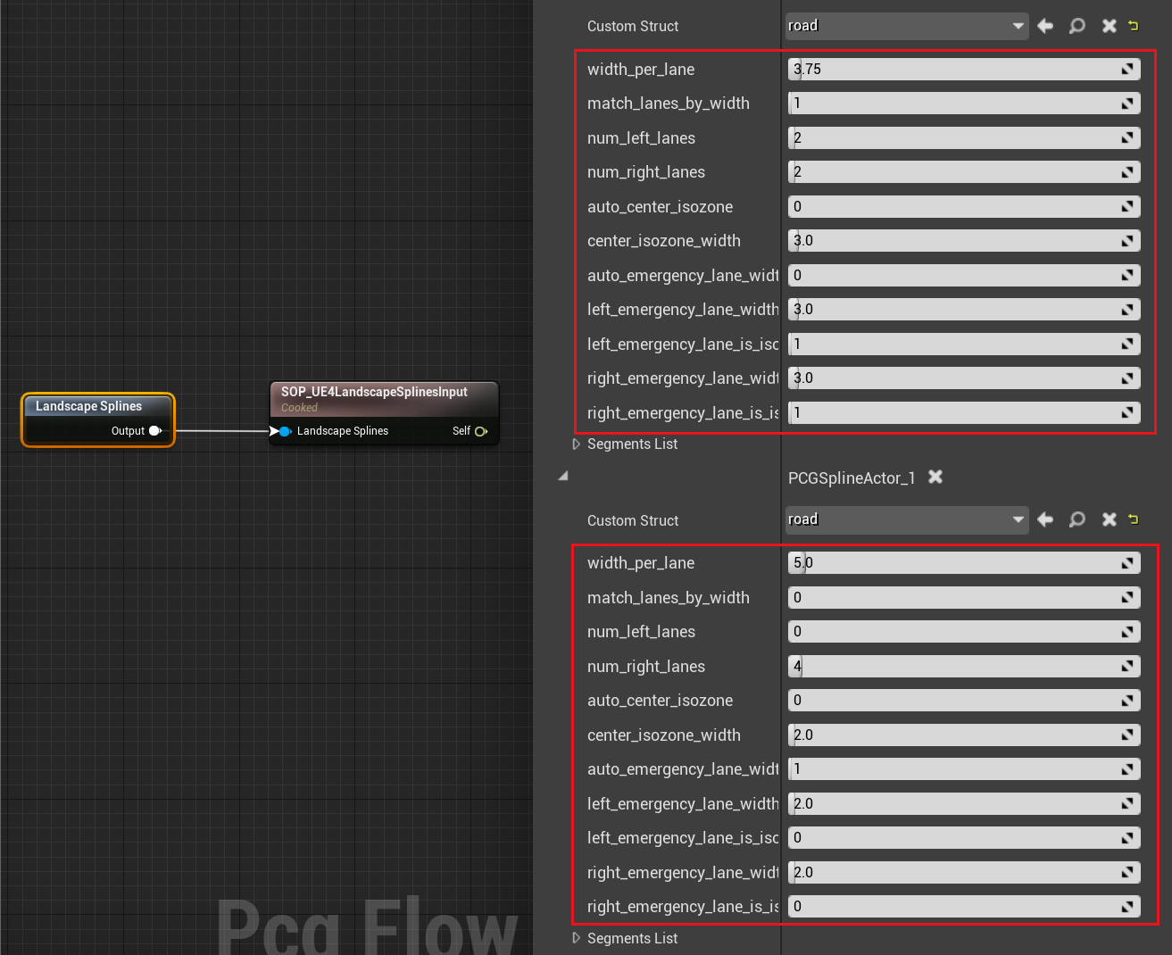This screenshot has width=1172, height=955.
Task: Reset first Custom Struct with yellow arrow
Action: [1134, 26]
